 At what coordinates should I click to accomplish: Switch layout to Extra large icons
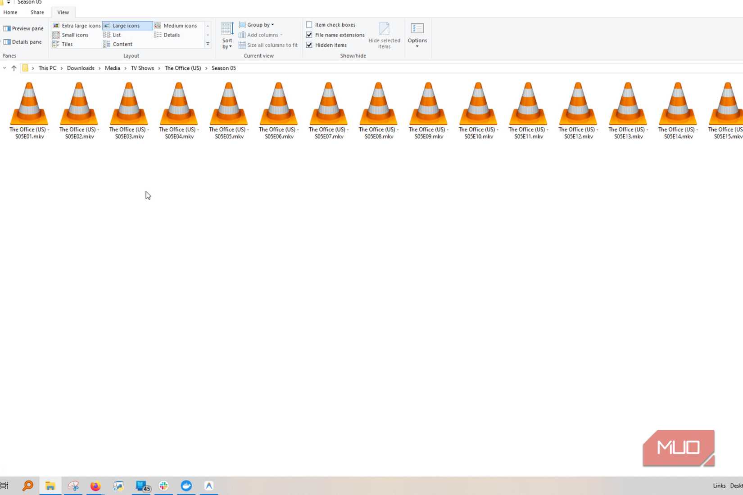pyautogui.click(x=77, y=26)
